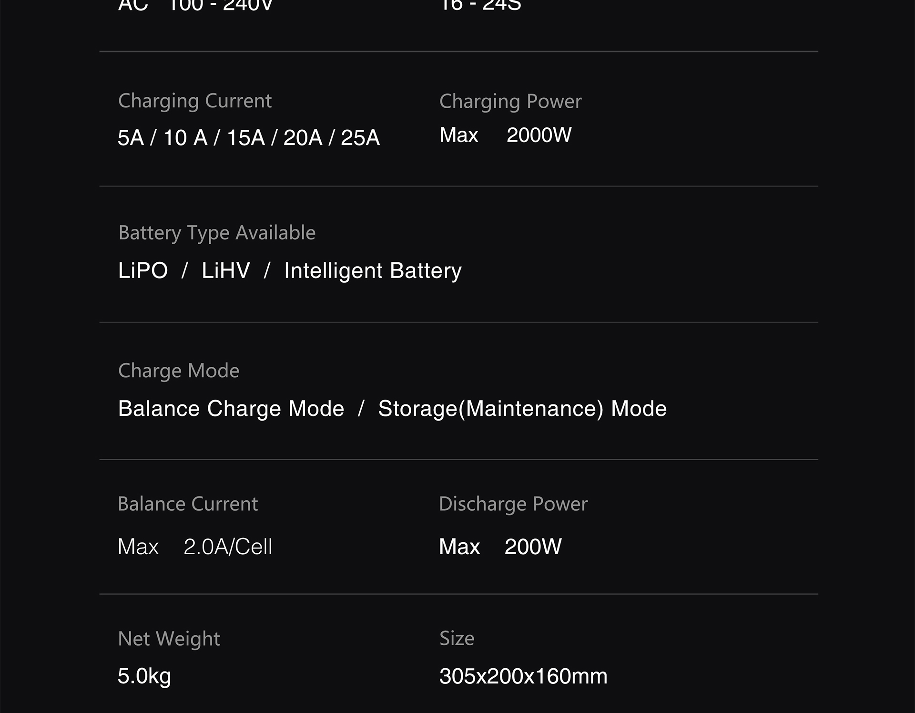Screen dimensions: 915x713
Task: Click the Discharge Power heading
Action: pos(513,504)
